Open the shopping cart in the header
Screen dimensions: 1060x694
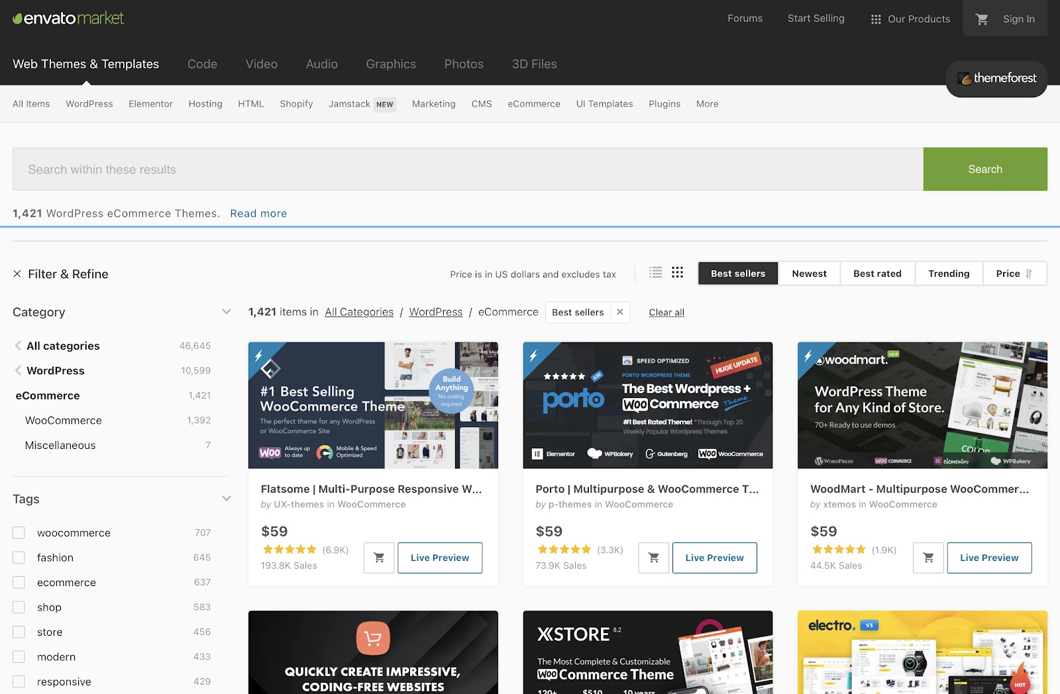click(982, 19)
